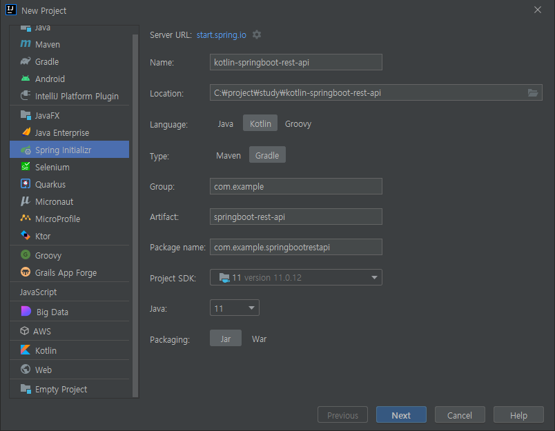Open the Java version dropdown
This screenshot has width=555, height=431.
[x=234, y=308]
